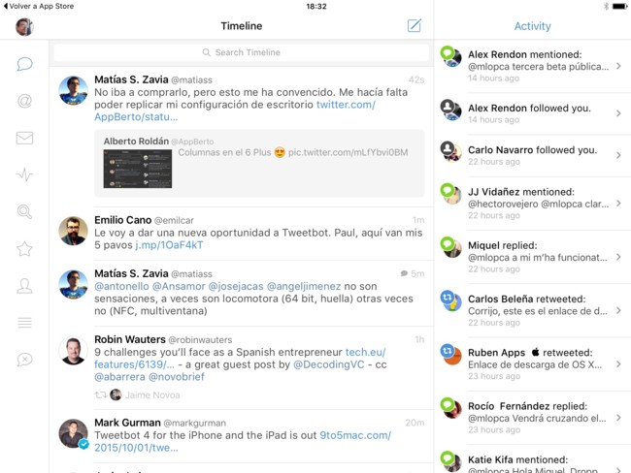Open Emilio Cano's profile avatar
The height and width of the screenshot is (473, 631).
point(73,231)
